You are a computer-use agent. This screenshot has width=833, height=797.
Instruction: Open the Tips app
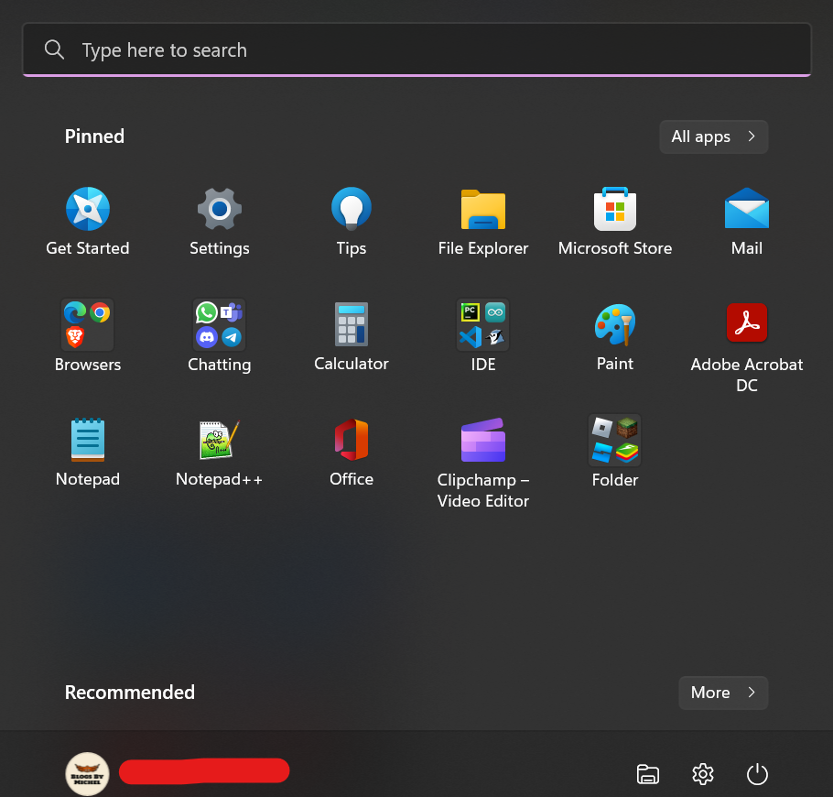coord(352,209)
